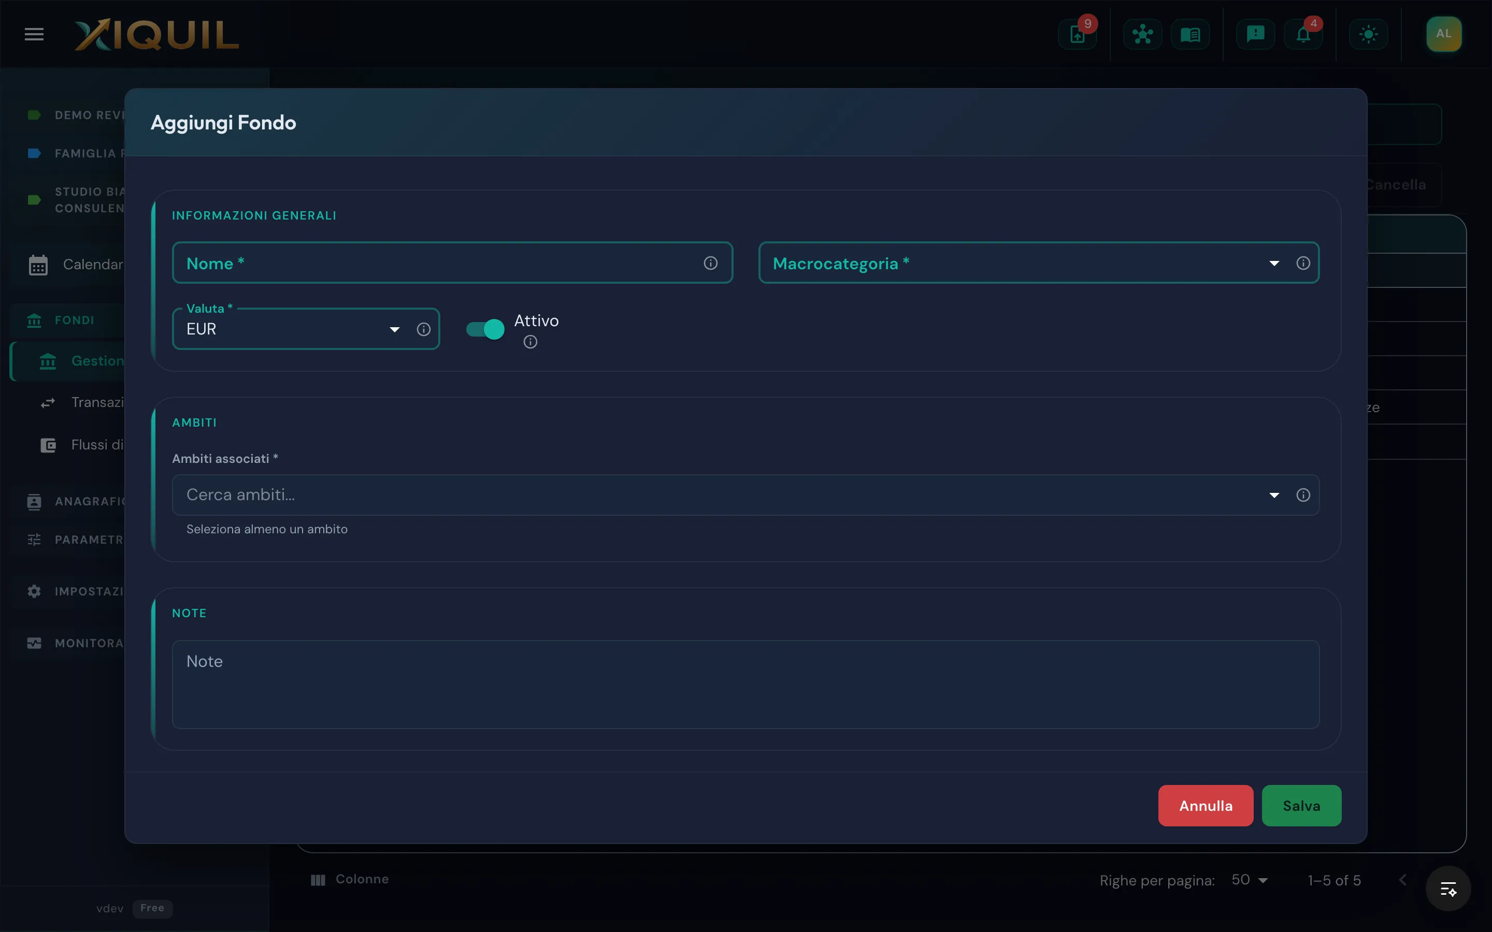Open Transazioni in the sidebar
This screenshot has width=1492, height=932.
[x=68, y=402]
